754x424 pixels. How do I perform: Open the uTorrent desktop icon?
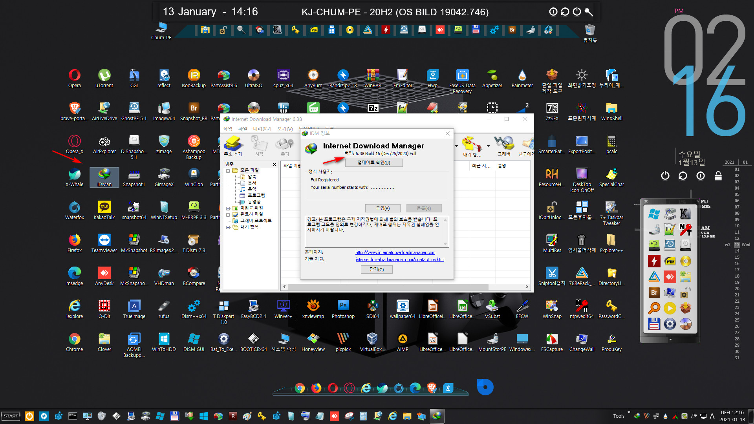(104, 79)
